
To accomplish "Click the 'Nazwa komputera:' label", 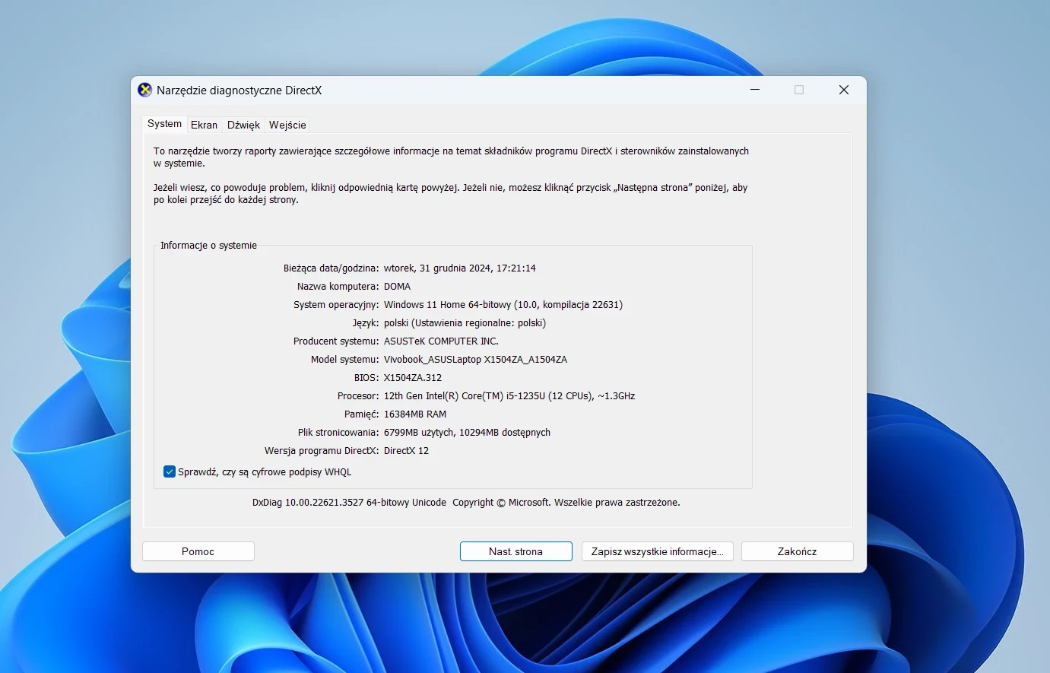I will pyautogui.click(x=338, y=287).
